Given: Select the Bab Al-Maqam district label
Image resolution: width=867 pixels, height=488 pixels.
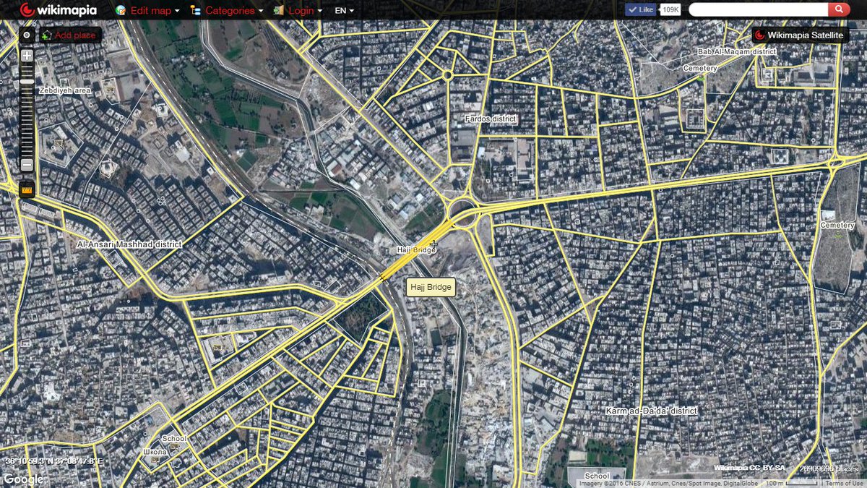Looking at the screenshot, I should tap(736, 51).
